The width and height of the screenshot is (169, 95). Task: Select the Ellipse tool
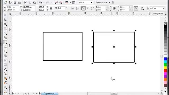5,47
